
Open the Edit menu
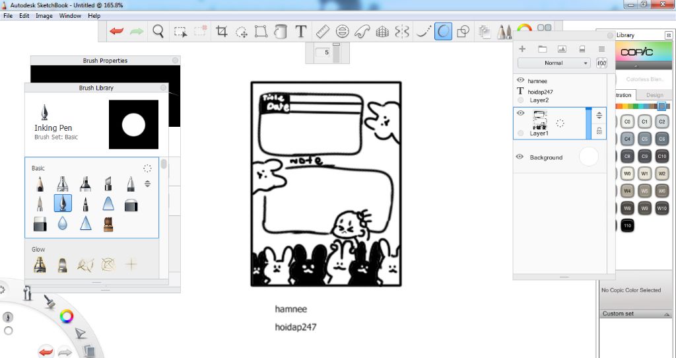tap(24, 16)
